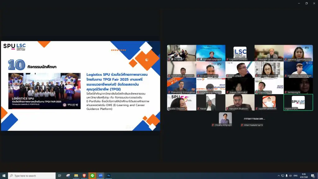
Task: Expand the hidden system tray icons
Action: (279, 176)
